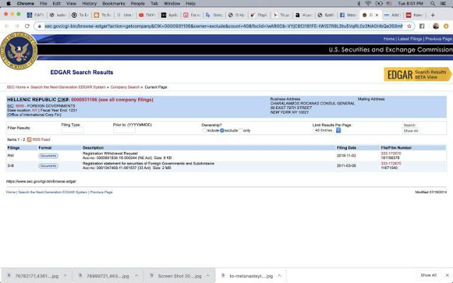Click the browser forward arrow
Screen dimensions: 453x283
tap(17, 26)
